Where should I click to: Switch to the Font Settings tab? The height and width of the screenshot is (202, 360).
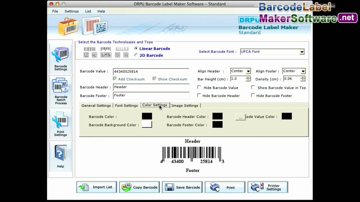pyautogui.click(x=126, y=105)
